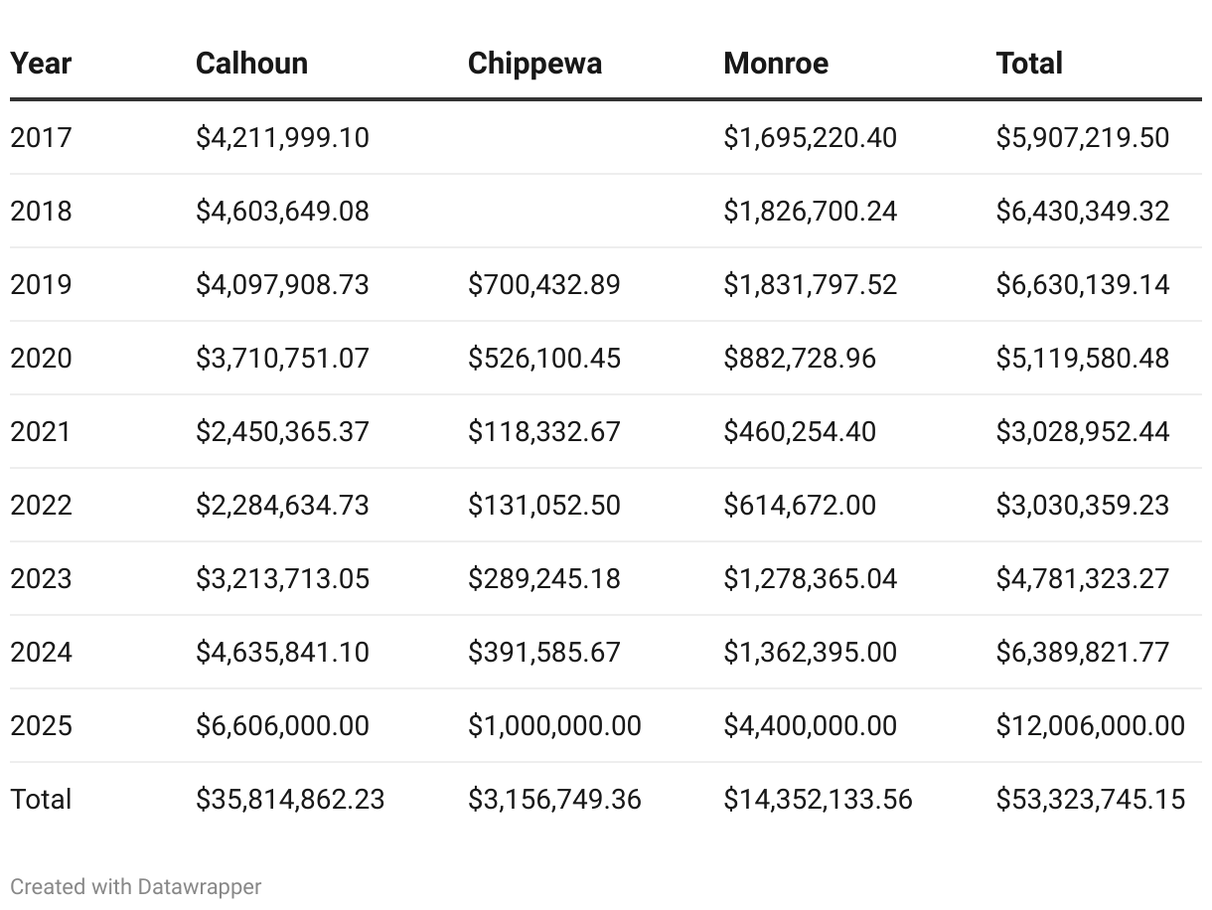This screenshot has width=1212, height=910.
Task: Click Calhoun grand total $35,814,862.23
Action: [x=290, y=799]
